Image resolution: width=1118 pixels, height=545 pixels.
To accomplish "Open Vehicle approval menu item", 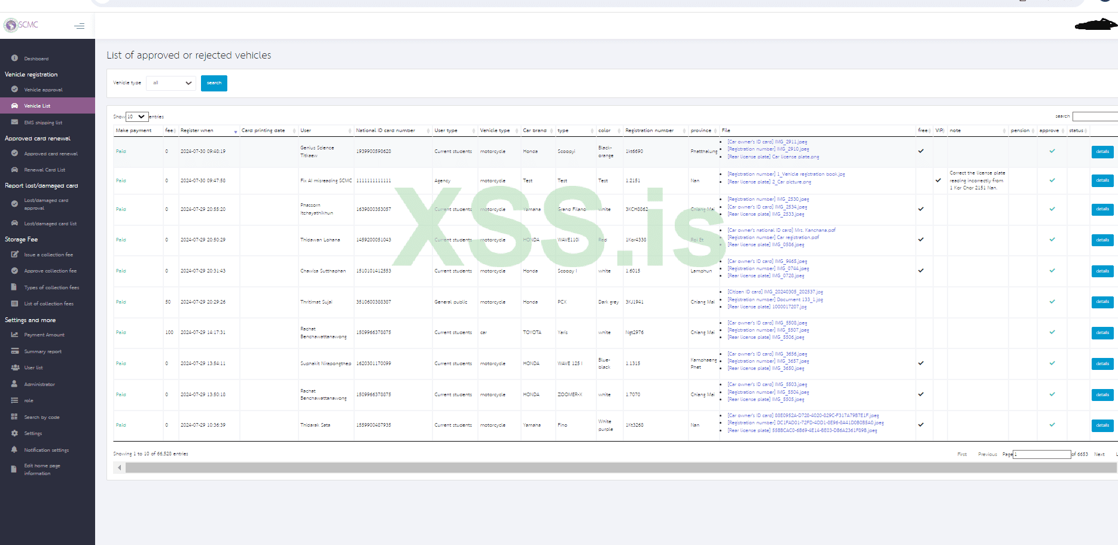I will pyautogui.click(x=43, y=90).
